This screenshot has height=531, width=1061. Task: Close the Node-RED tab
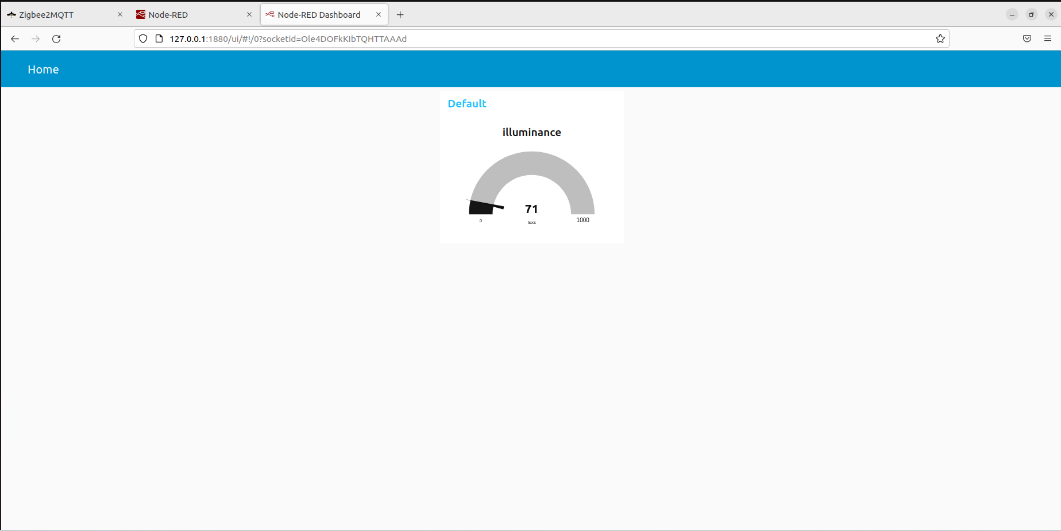(249, 14)
